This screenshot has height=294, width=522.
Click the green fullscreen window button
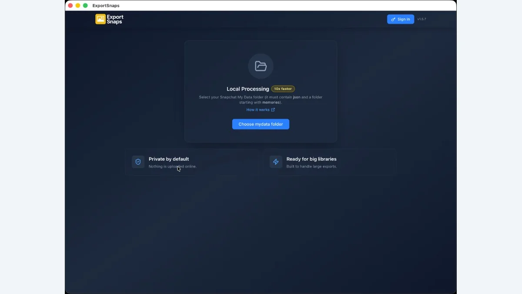[85, 6]
